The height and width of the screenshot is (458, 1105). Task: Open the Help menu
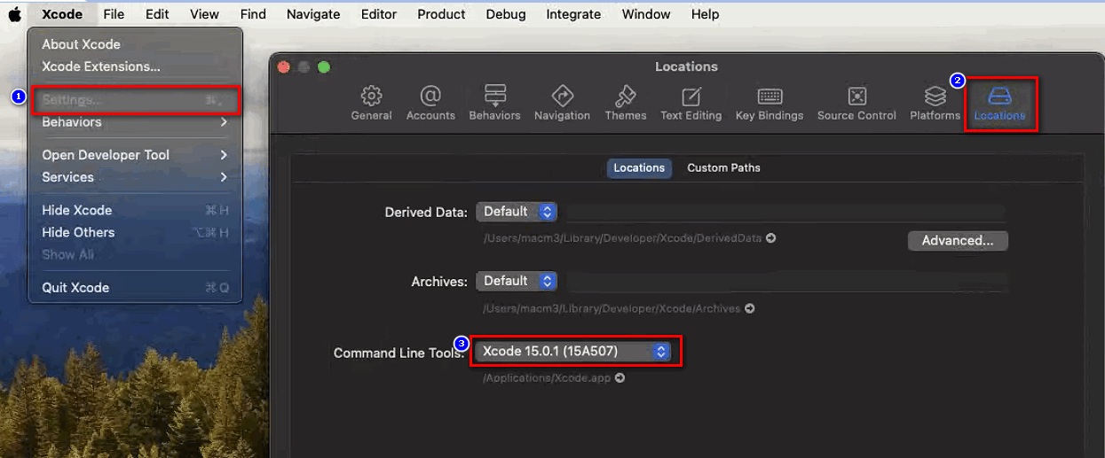pyautogui.click(x=705, y=14)
